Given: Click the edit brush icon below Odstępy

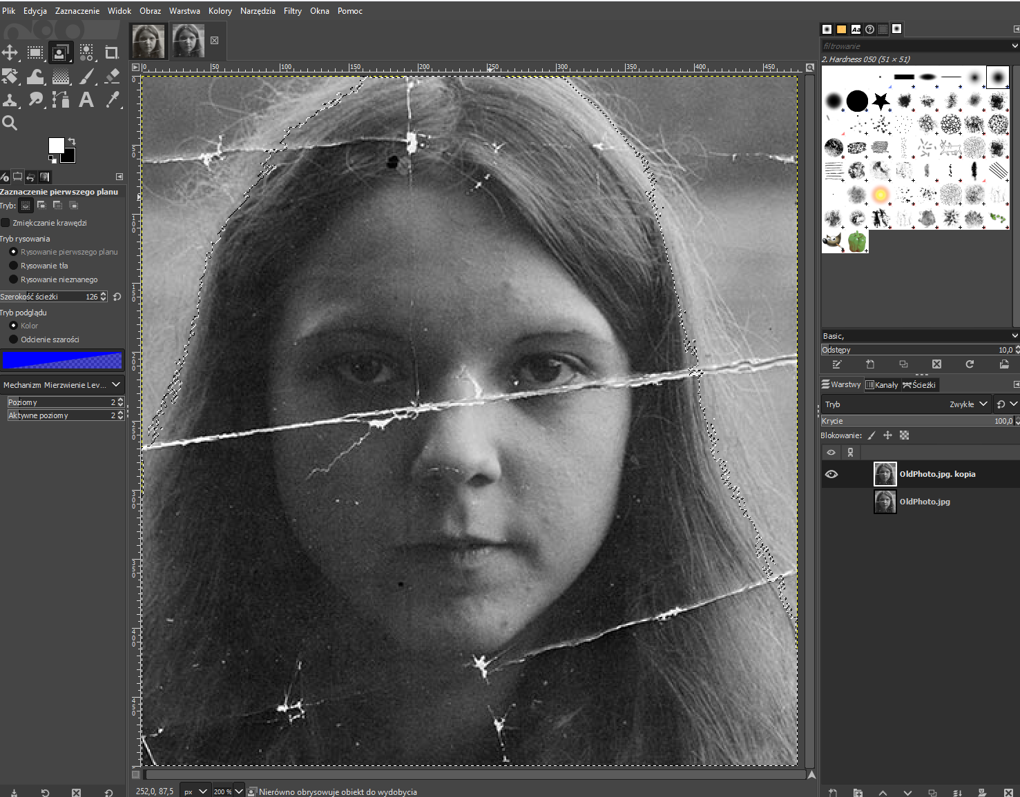Looking at the screenshot, I should (x=837, y=364).
